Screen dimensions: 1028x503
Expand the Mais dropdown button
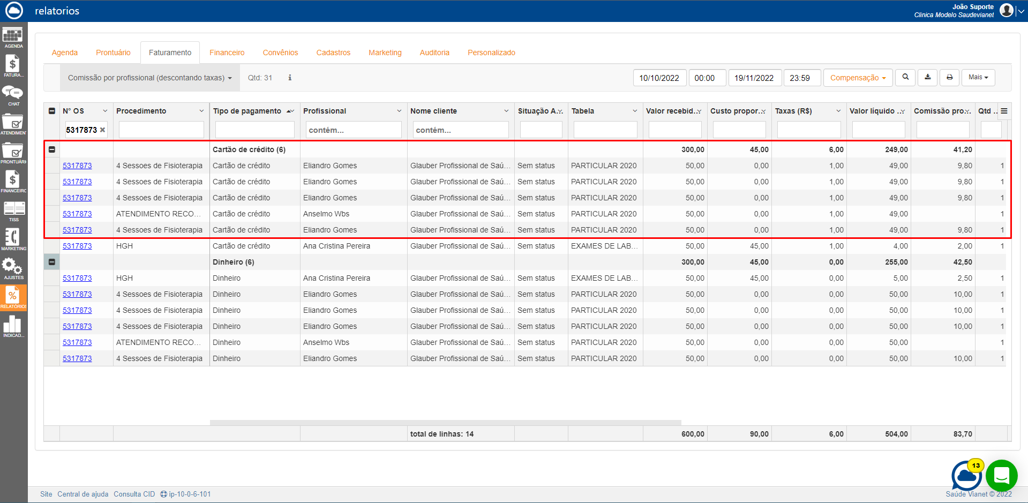tap(978, 78)
